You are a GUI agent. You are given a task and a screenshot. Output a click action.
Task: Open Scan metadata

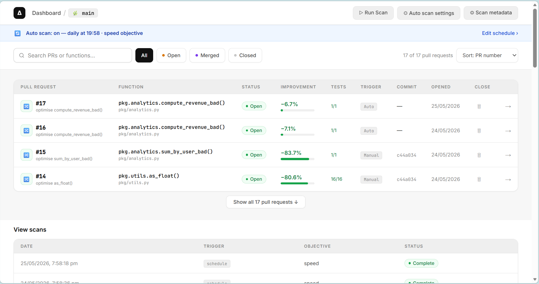[491, 13]
